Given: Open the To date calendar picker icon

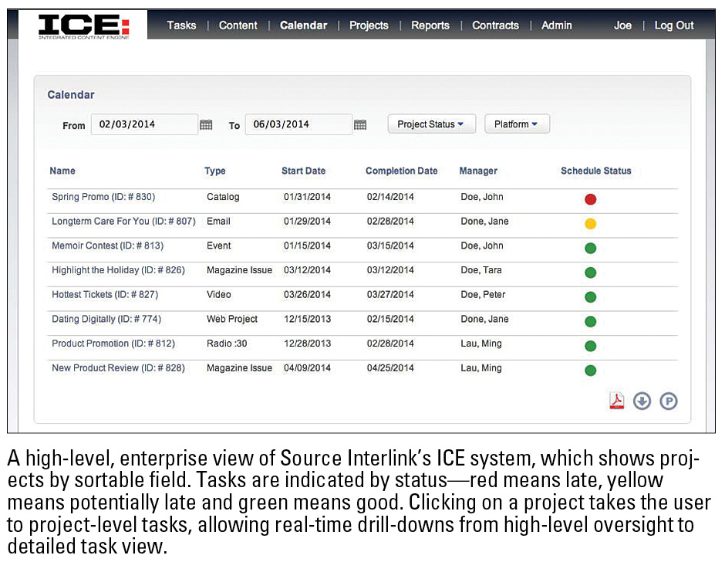Looking at the screenshot, I should click(360, 124).
